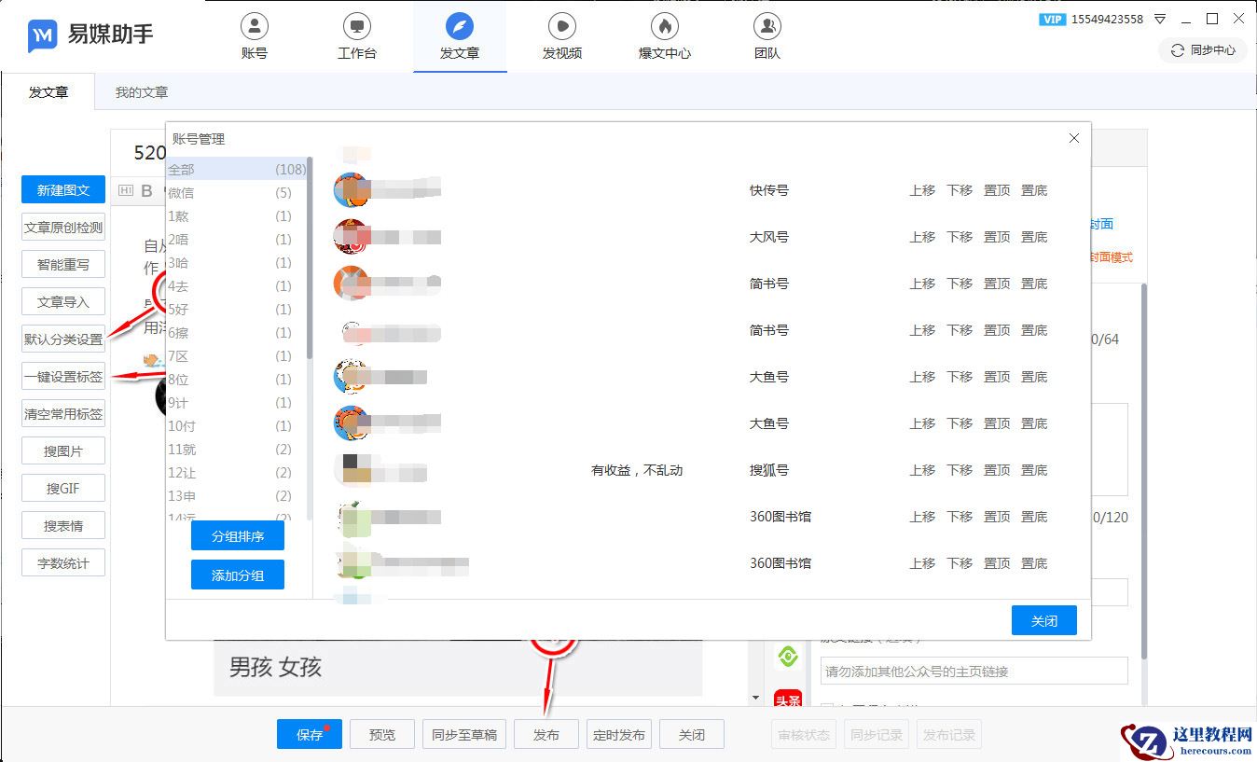Send the 大风号 account to bottom with 置底
This screenshot has height=762, width=1257.
1034,237
